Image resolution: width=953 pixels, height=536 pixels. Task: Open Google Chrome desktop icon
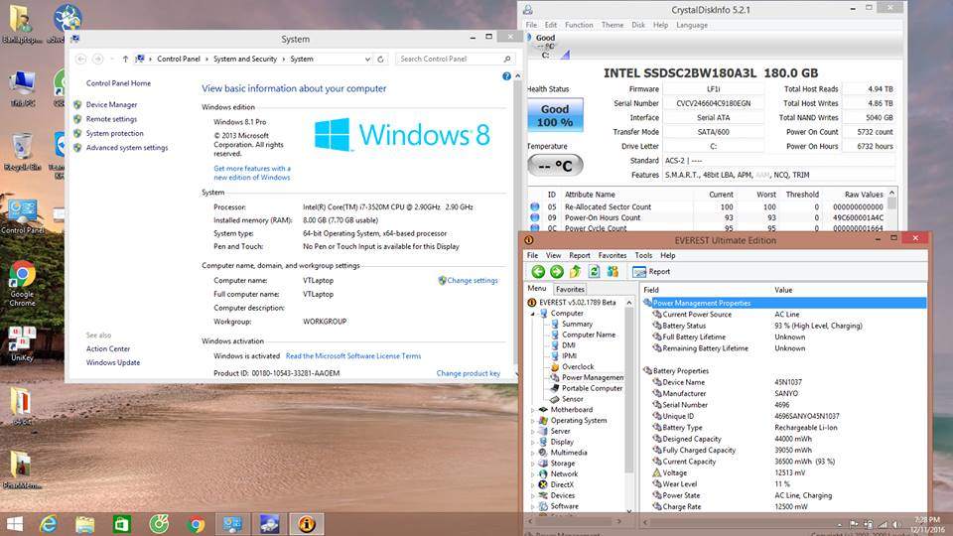(22, 283)
